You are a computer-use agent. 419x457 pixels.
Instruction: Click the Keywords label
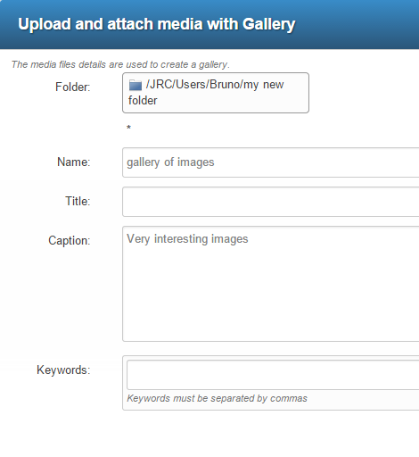coord(63,370)
